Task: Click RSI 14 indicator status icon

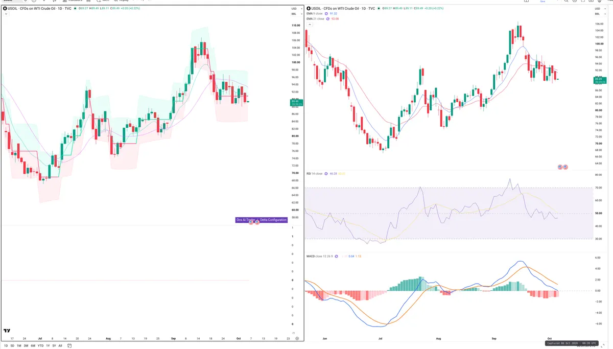Action: click(326, 174)
